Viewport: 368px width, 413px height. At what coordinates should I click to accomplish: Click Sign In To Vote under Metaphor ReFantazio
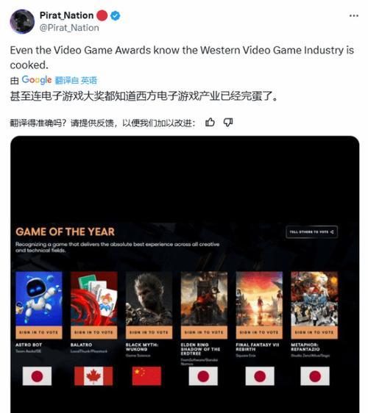314,332
